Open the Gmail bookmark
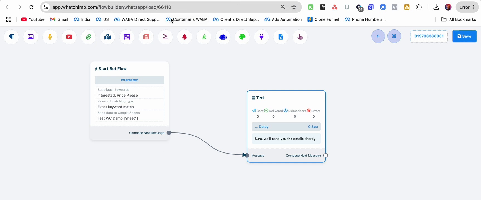The width and height of the screenshot is (481, 200). click(x=59, y=19)
